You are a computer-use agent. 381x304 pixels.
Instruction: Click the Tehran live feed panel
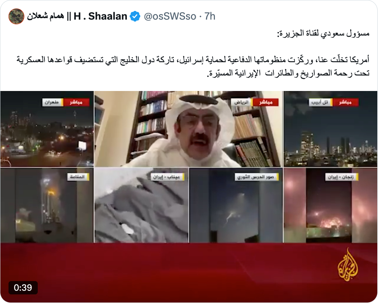(x=47, y=129)
